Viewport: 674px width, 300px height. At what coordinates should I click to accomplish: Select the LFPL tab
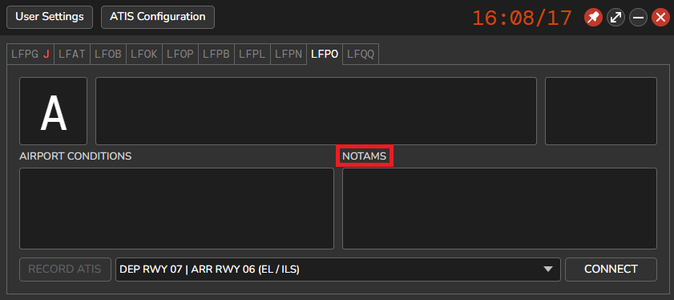click(252, 55)
